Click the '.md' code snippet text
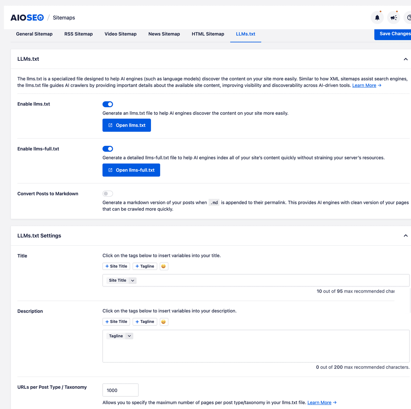411x409 pixels. [214, 202]
